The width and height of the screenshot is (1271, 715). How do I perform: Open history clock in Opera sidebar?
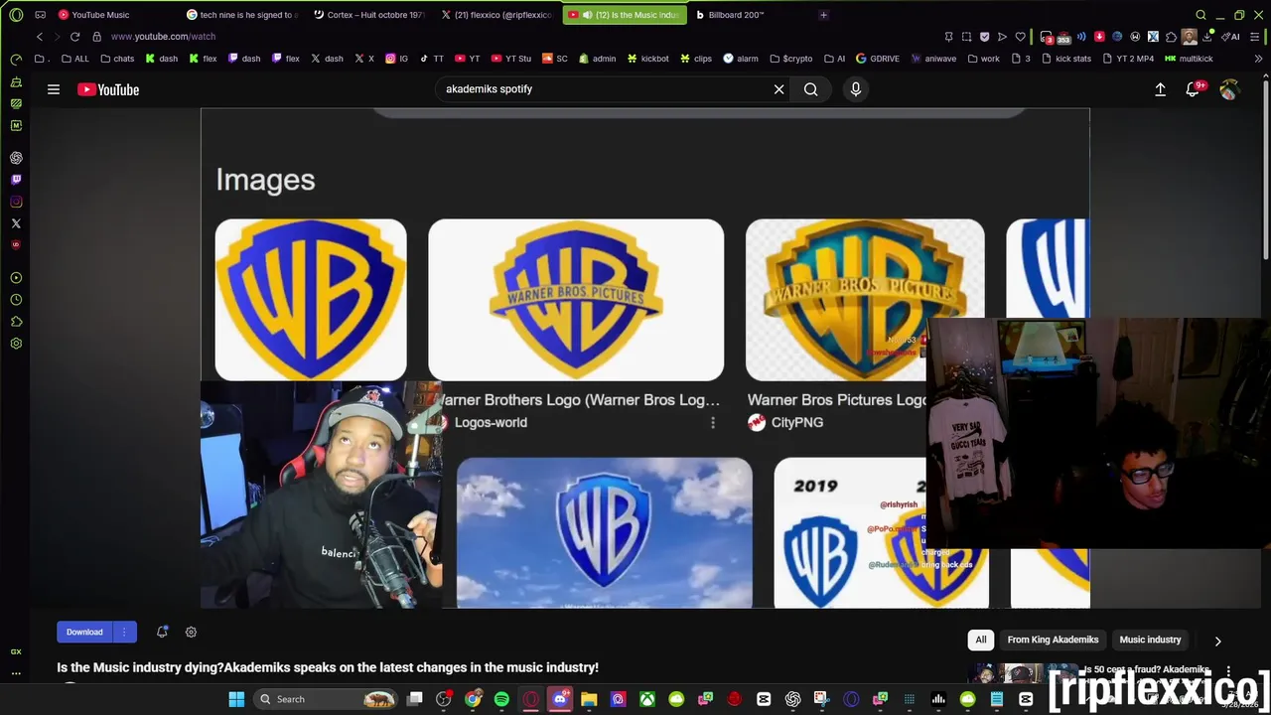pyautogui.click(x=16, y=300)
